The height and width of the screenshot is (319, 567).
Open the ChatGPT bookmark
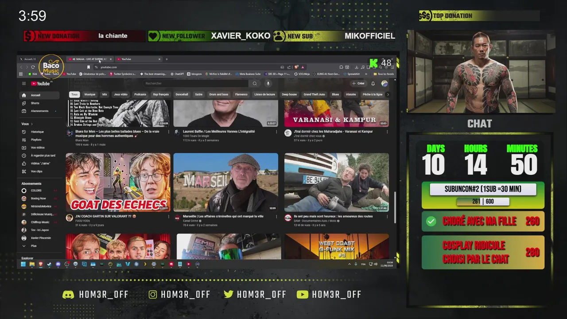pyautogui.click(x=177, y=74)
